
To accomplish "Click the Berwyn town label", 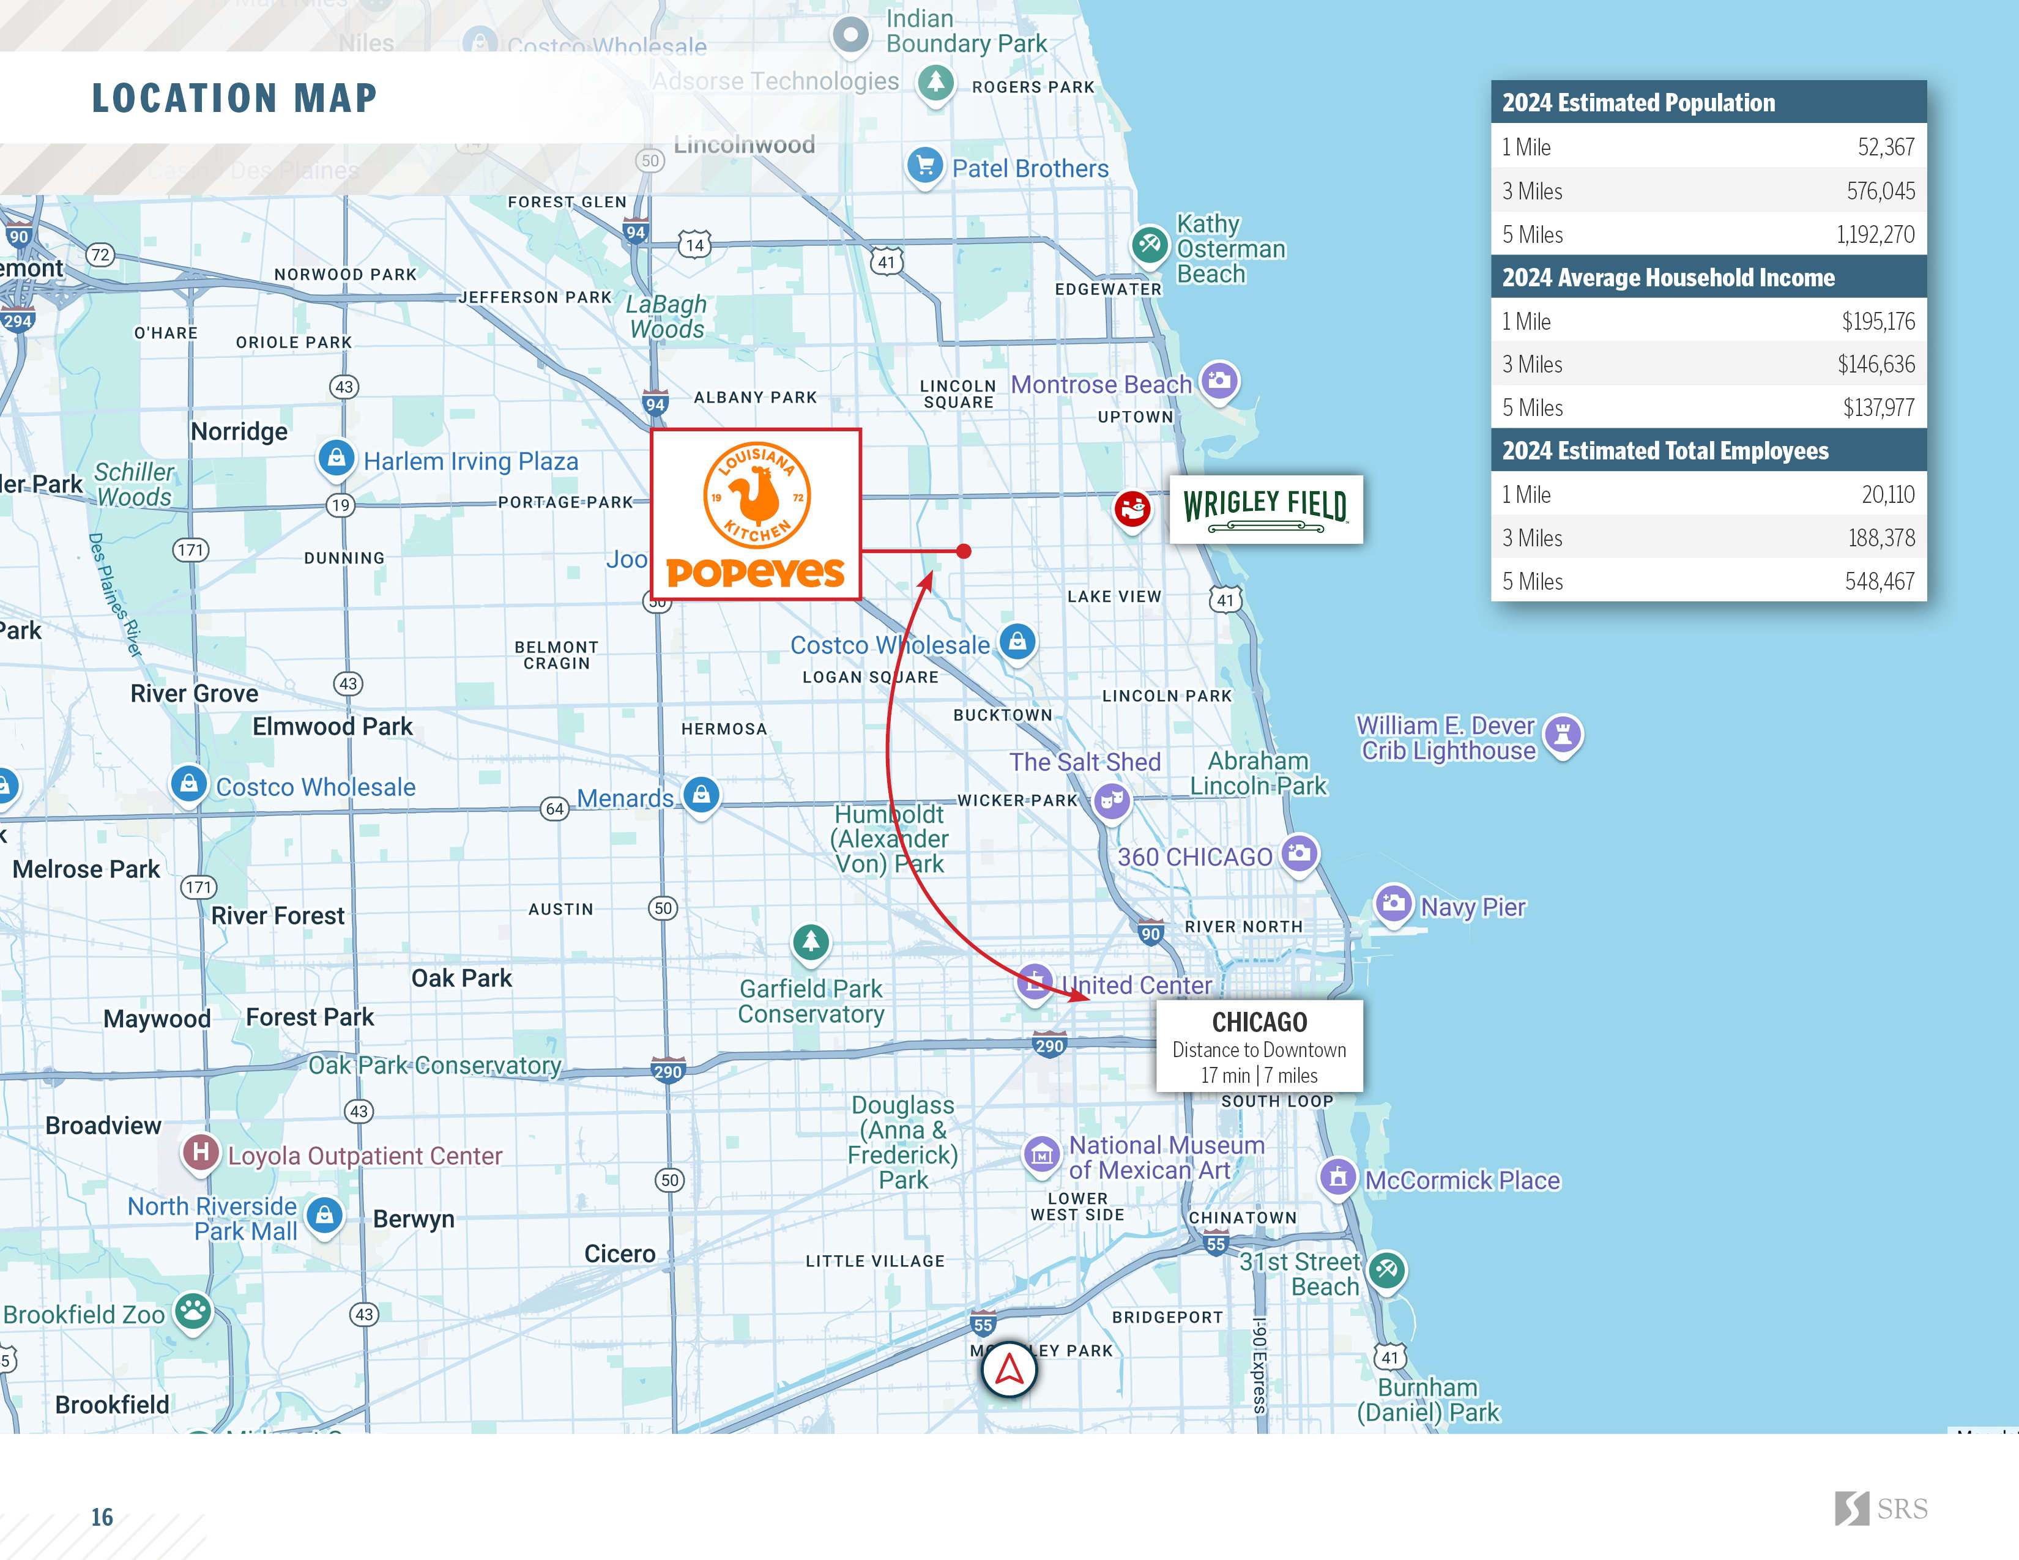I will pos(414,1219).
